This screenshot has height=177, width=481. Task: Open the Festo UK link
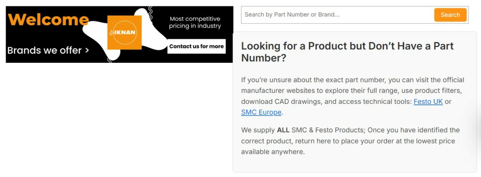click(x=428, y=101)
